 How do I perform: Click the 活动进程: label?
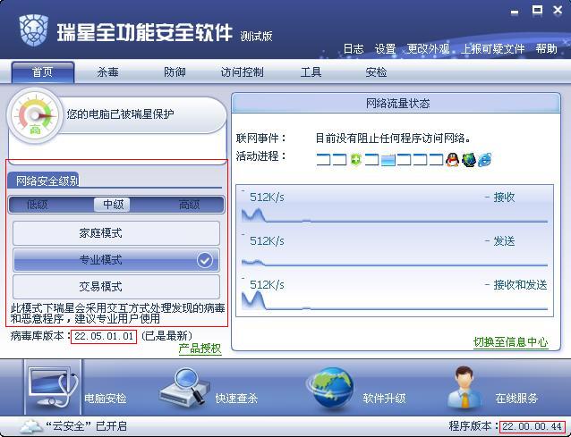coord(261,156)
